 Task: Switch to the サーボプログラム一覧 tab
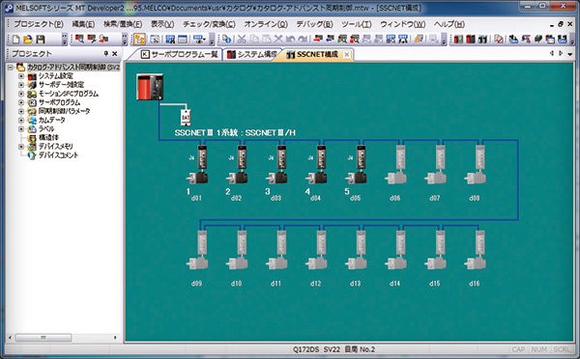tap(180, 55)
